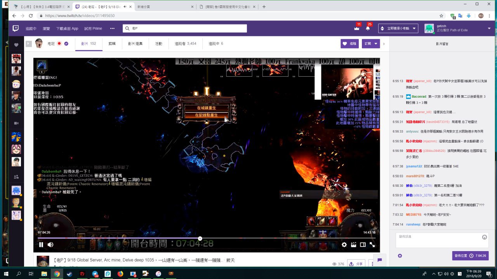Image resolution: width=497 pixels, height=279 pixels.
Task: Open video player settings gear
Action: 344,245
